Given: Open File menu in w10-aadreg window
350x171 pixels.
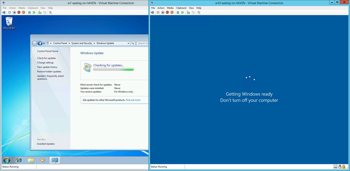Looking at the screenshot, I should (153, 8).
